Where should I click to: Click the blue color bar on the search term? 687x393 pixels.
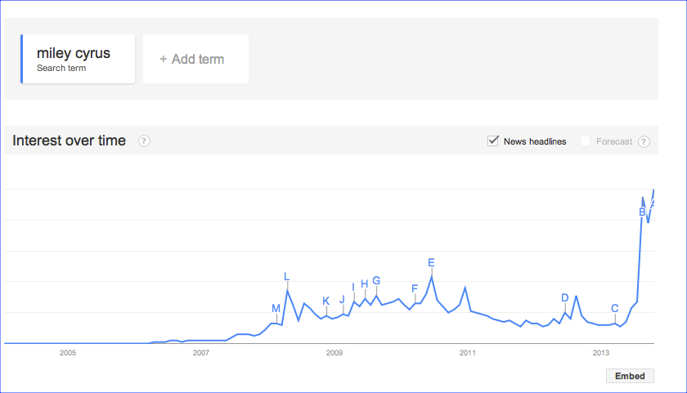point(22,59)
